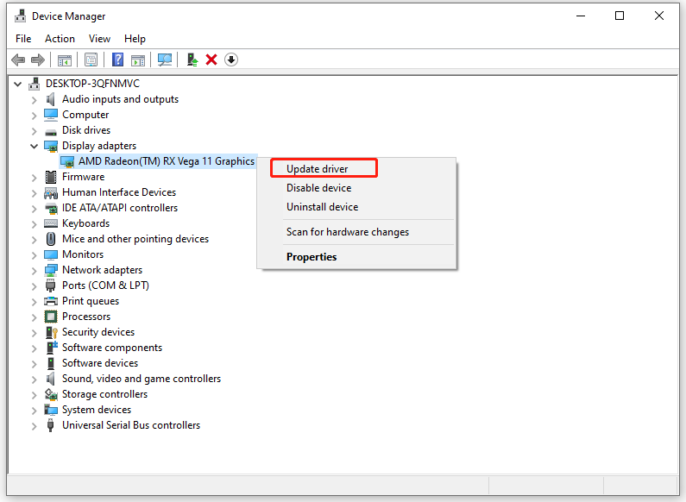Select AMD Radeon RX Vega 11 Graphics device
The image size is (686, 502).
click(x=166, y=161)
